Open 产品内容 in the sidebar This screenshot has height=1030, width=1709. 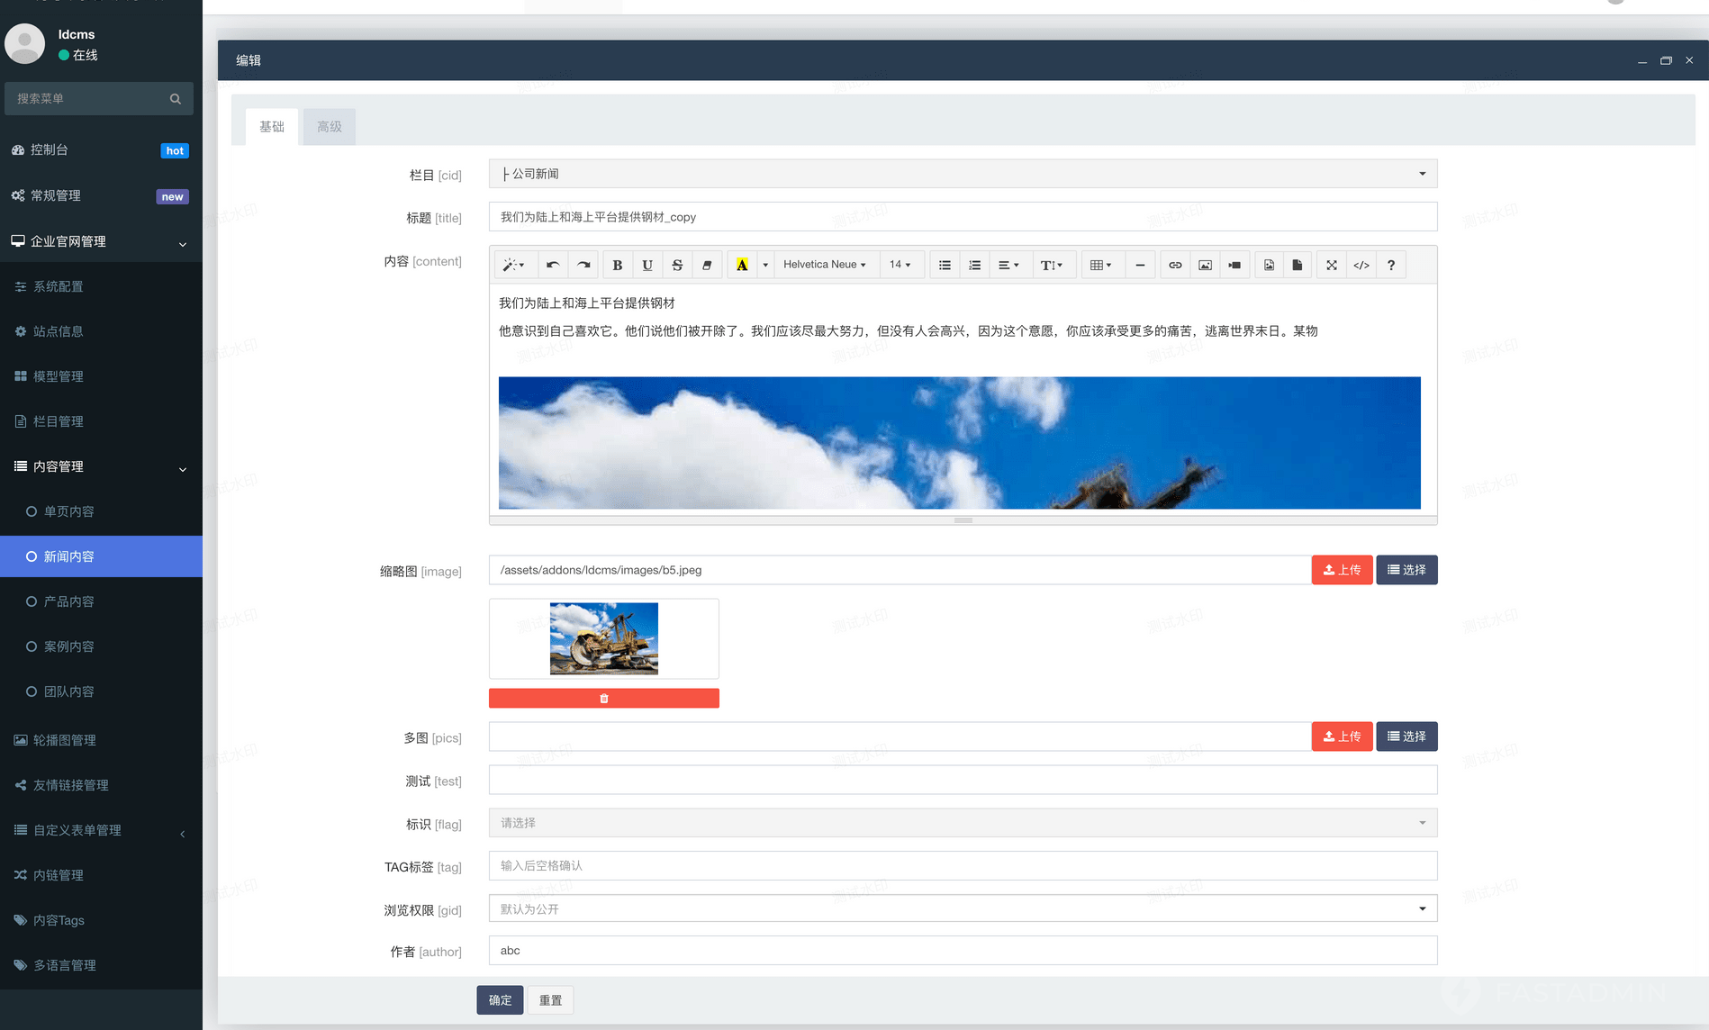pos(101,601)
